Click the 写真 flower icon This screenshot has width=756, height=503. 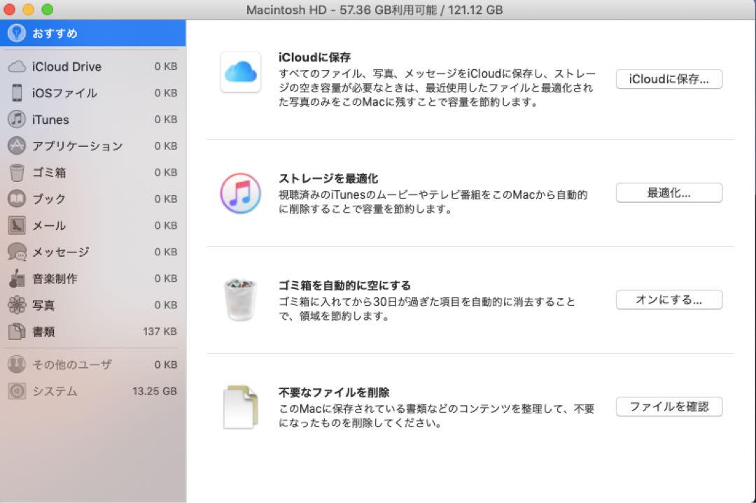[17, 305]
